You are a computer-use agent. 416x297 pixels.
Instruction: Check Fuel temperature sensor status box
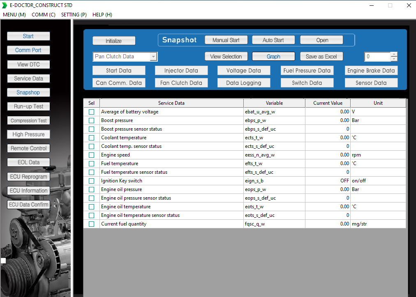pos(92,172)
